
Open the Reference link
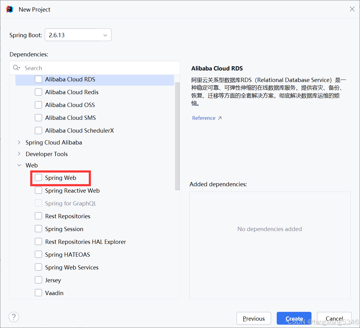coord(204,118)
